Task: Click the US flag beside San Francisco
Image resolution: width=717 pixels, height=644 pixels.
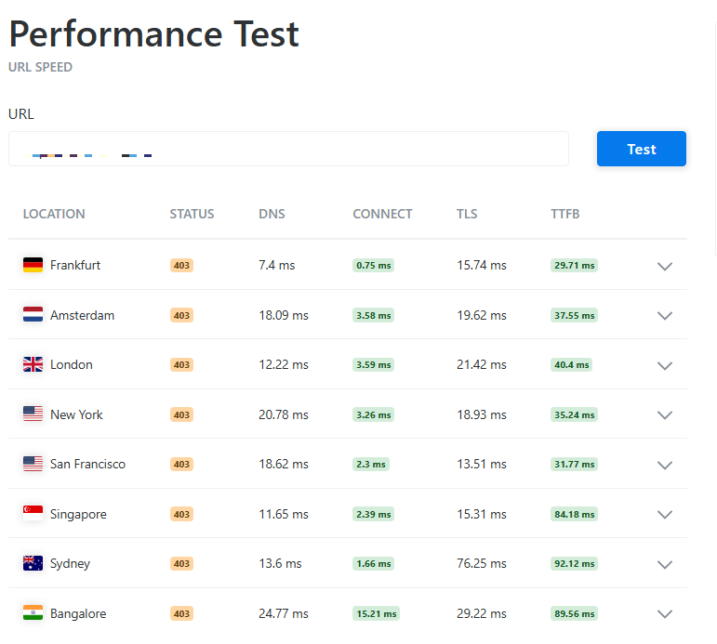Action: pyautogui.click(x=33, y=464)
